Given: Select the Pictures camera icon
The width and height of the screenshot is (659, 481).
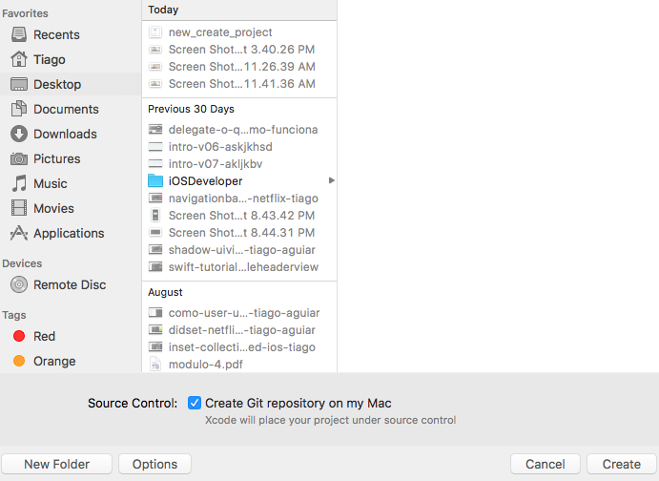Looking at the screenshot, I should 18,159.
